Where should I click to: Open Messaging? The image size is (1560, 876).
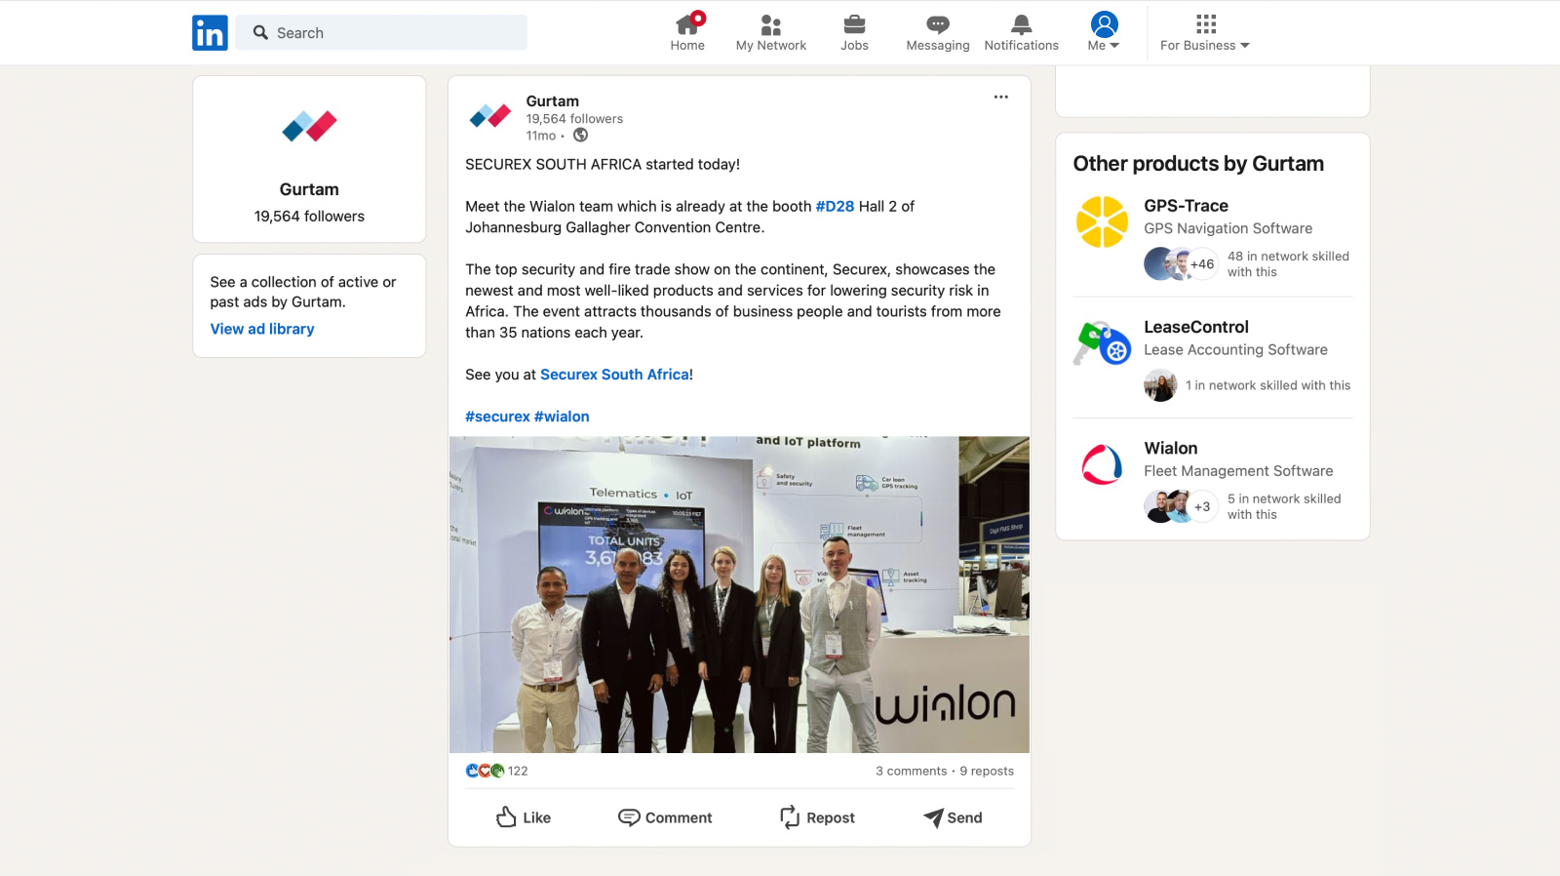tap(937, 32)
